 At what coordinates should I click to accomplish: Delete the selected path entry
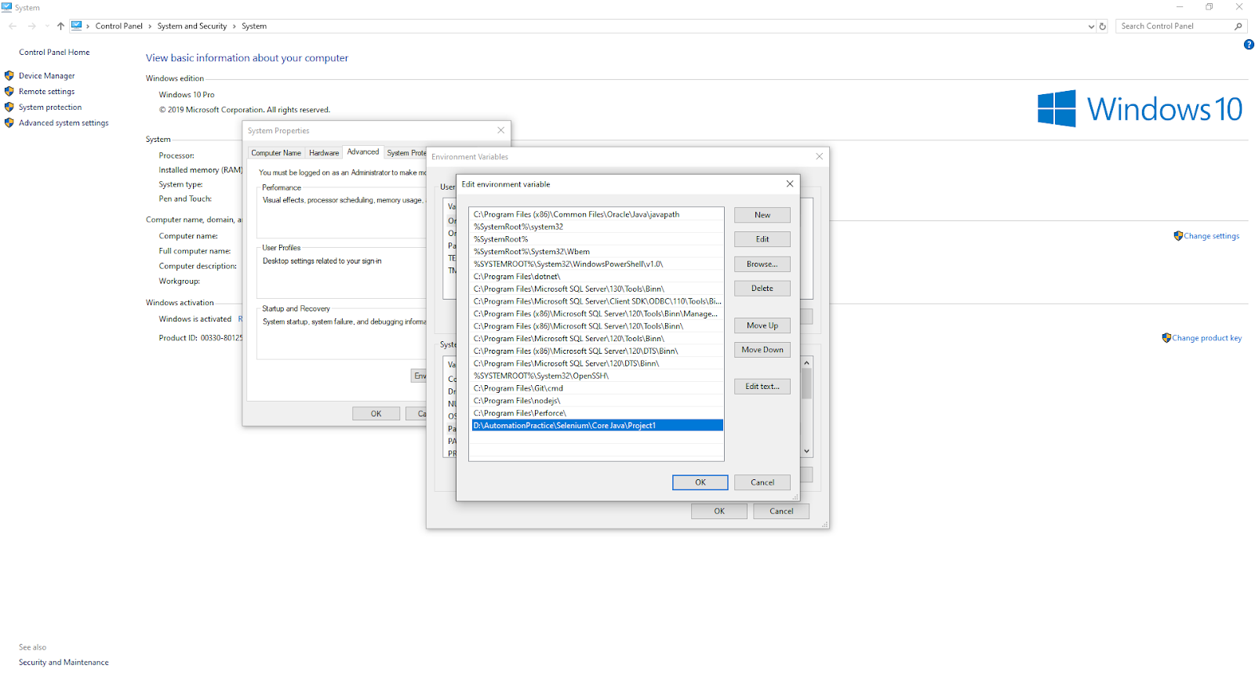(762, 289)
